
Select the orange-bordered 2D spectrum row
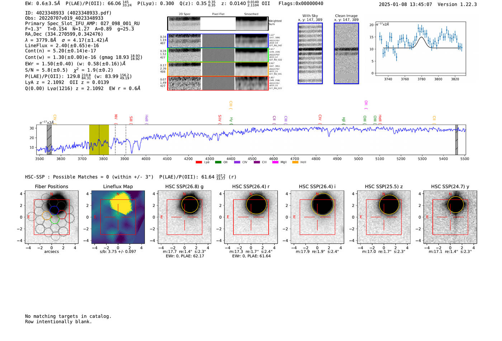[218, 69]
